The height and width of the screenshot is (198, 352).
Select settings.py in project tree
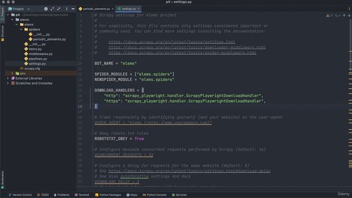click(37, 64)
